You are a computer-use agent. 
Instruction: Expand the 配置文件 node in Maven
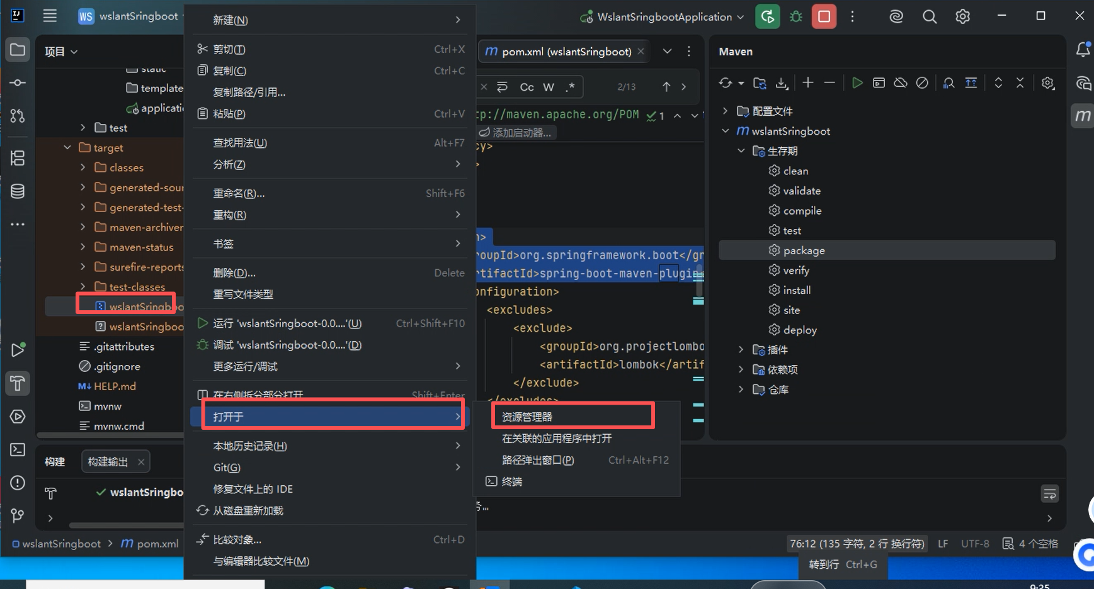click(726, 111)
